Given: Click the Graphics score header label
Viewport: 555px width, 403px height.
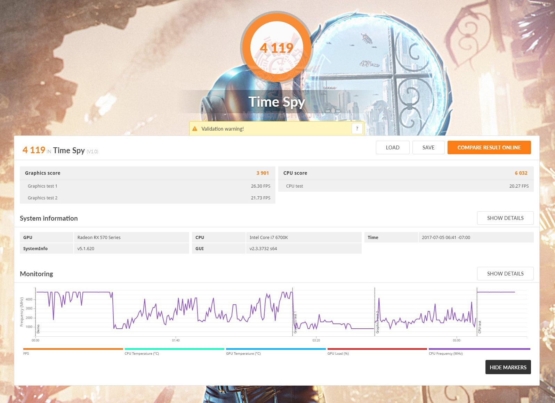Looking at the screenshot, I should pyautogui.click(x=42, y=173).
